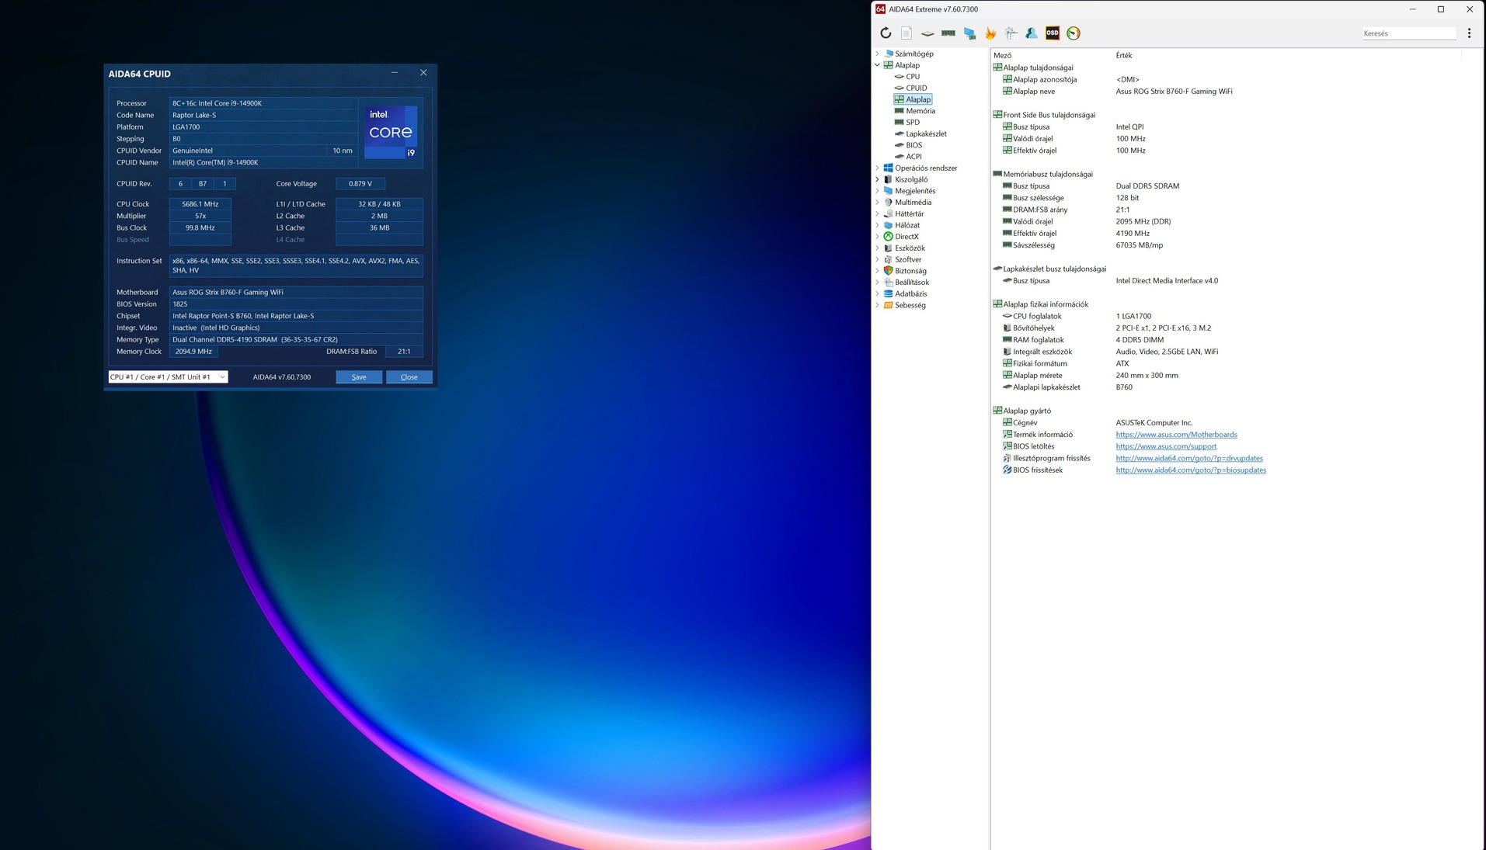Collapse the Alaplap tree category
The image size is (1486, 850).
pyautogui.click(x=878, y=65)
